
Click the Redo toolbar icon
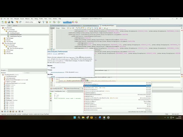(x=20, y=22)
